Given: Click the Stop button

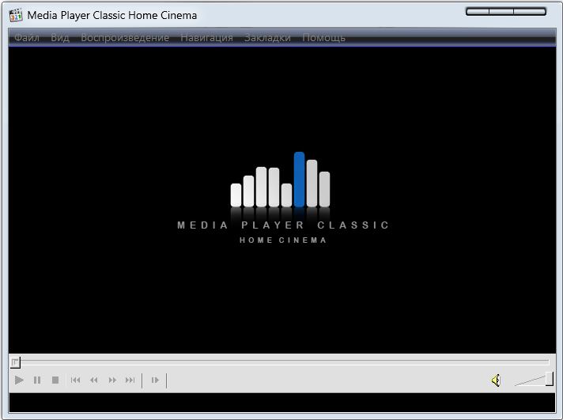Looking at the screenshot, I should click(55, 380).
